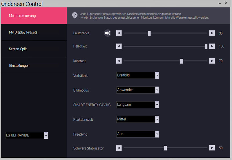Open the Screen Split tab
This screenshot has width=232, height=160.
tap(34, 49)
